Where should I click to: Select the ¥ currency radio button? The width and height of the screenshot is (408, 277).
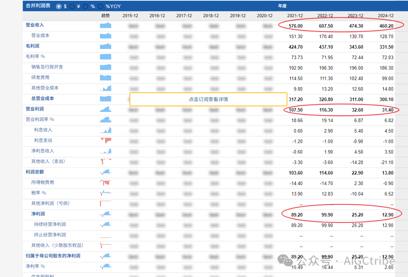(72, 6)
